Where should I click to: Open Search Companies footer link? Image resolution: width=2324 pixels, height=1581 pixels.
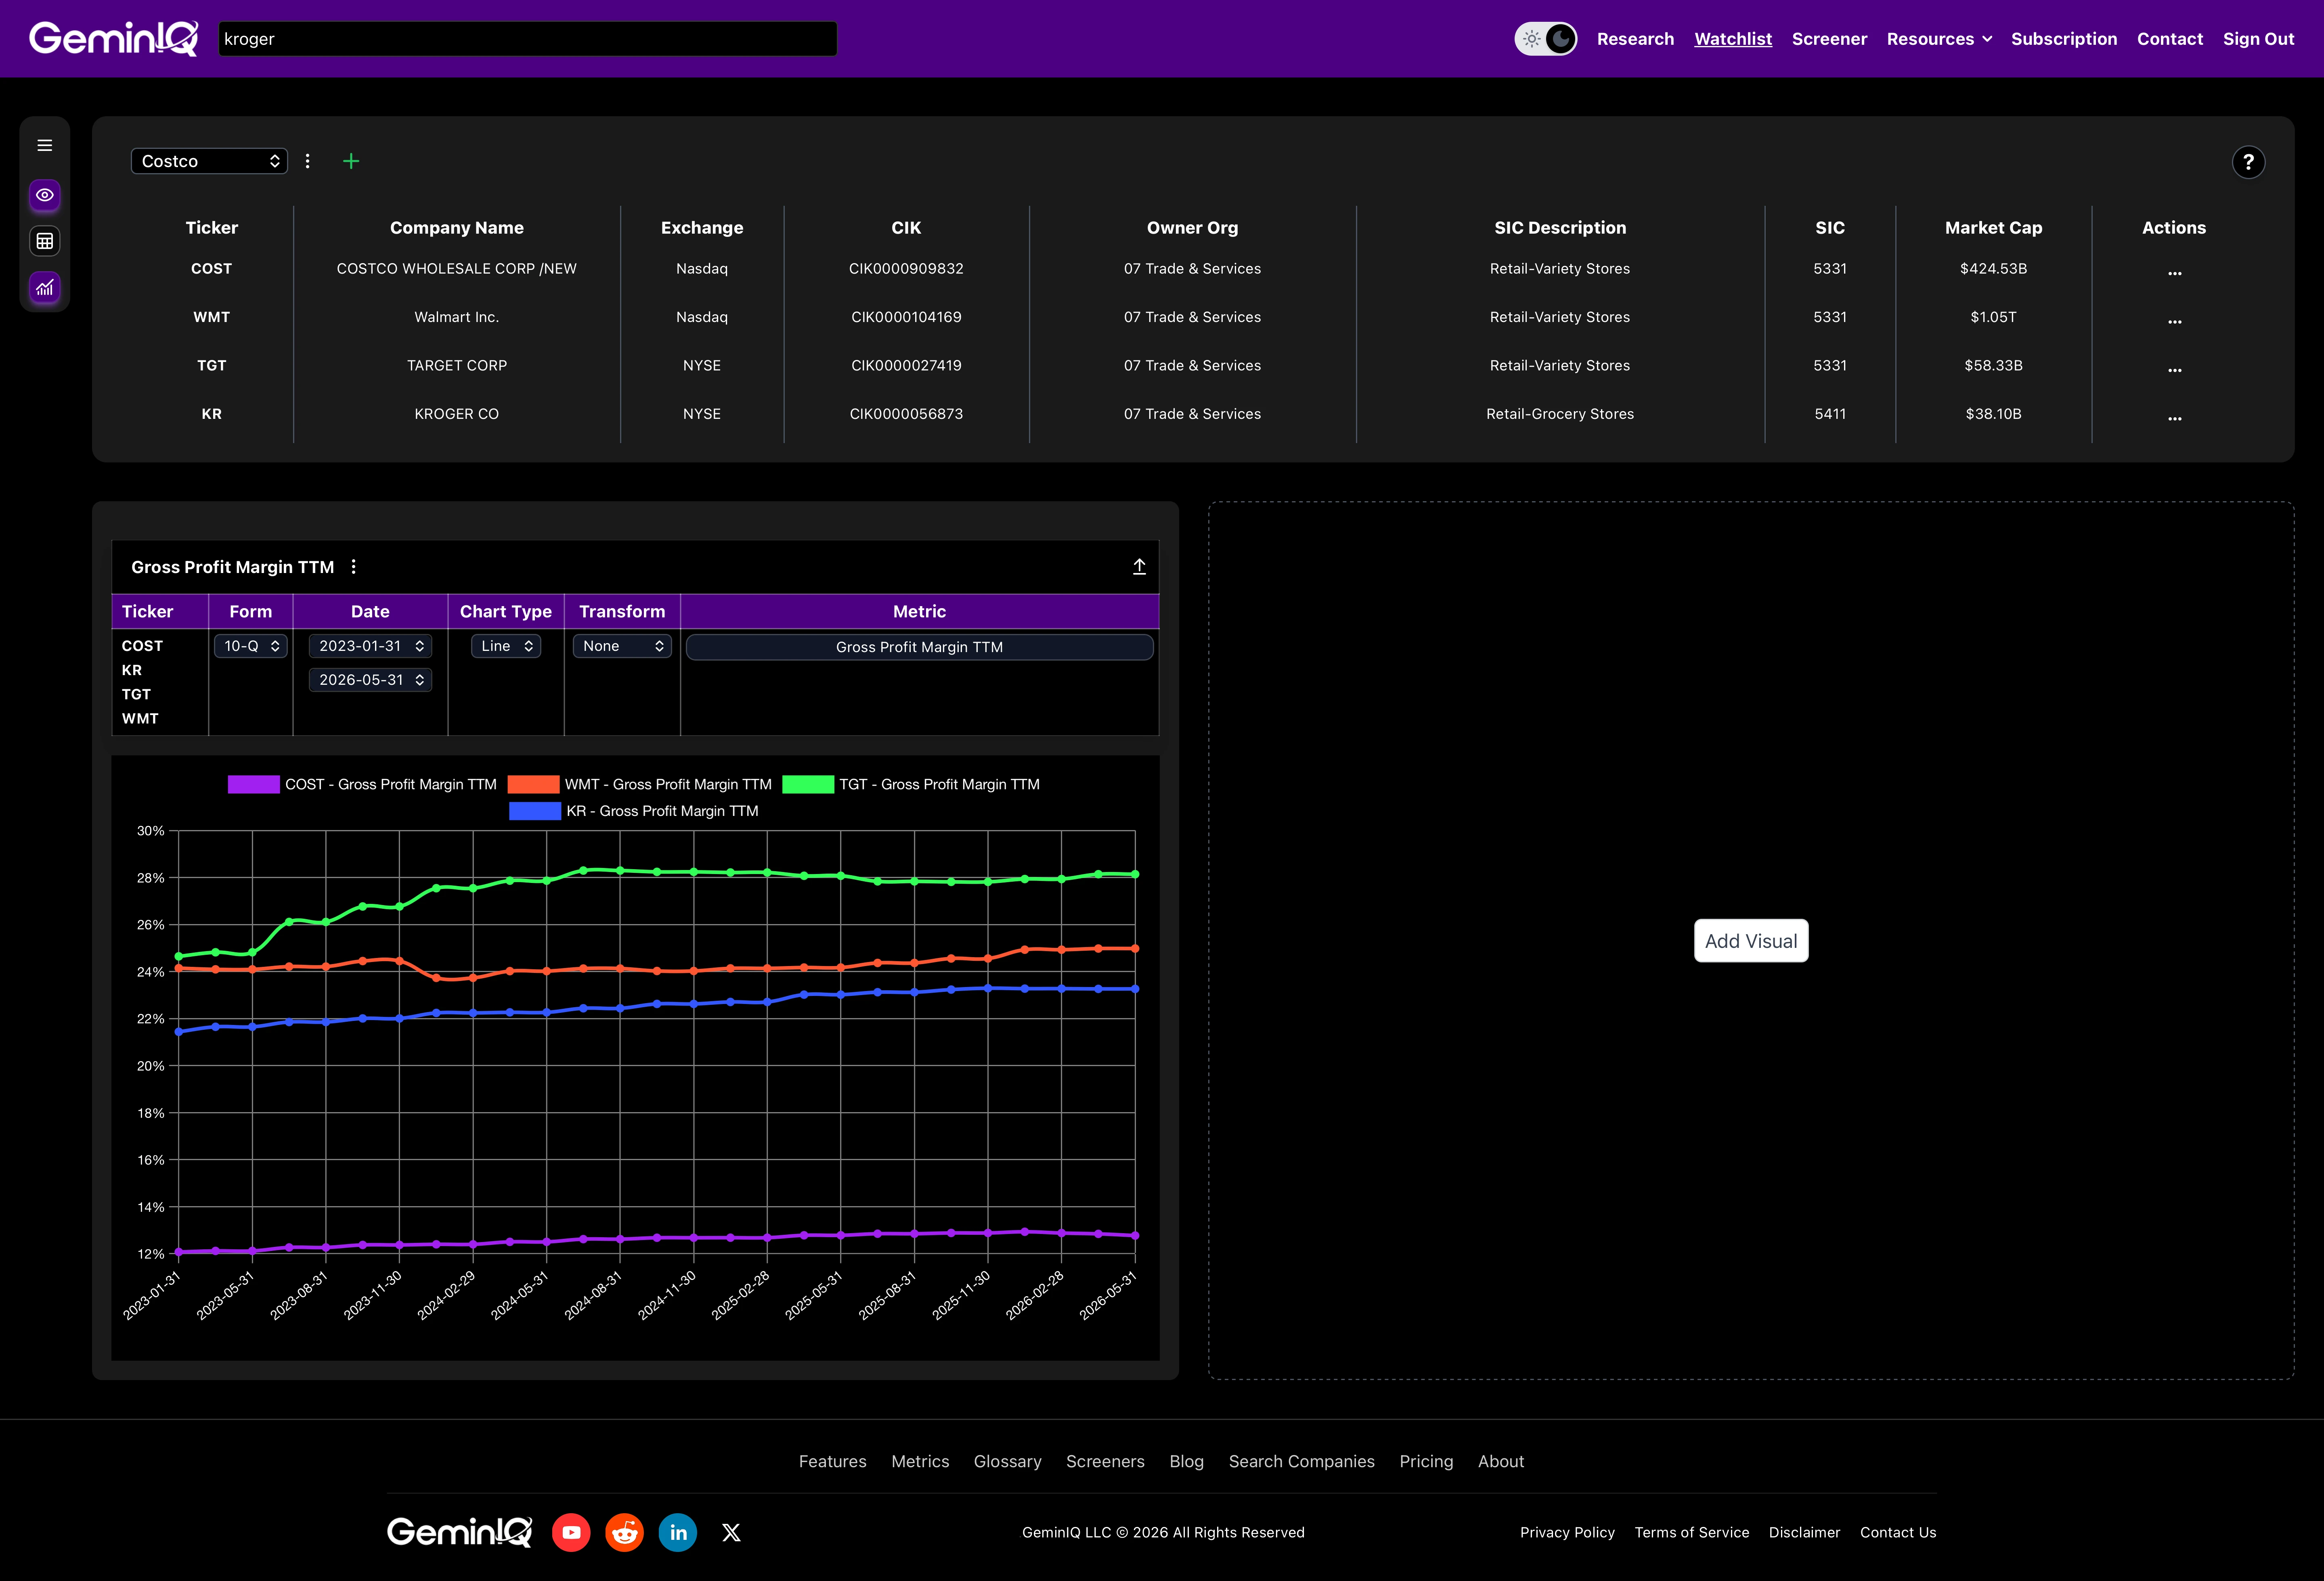1302,1461
